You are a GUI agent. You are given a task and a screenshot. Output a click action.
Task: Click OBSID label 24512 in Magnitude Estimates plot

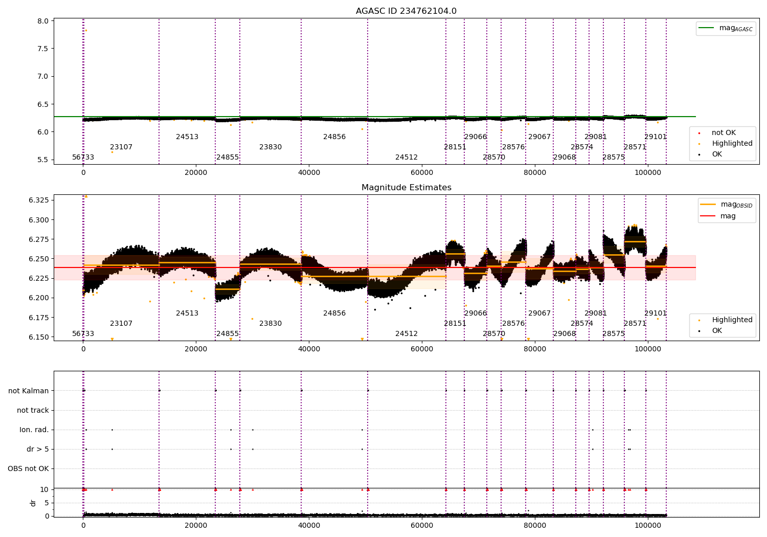tap(407, 334)
